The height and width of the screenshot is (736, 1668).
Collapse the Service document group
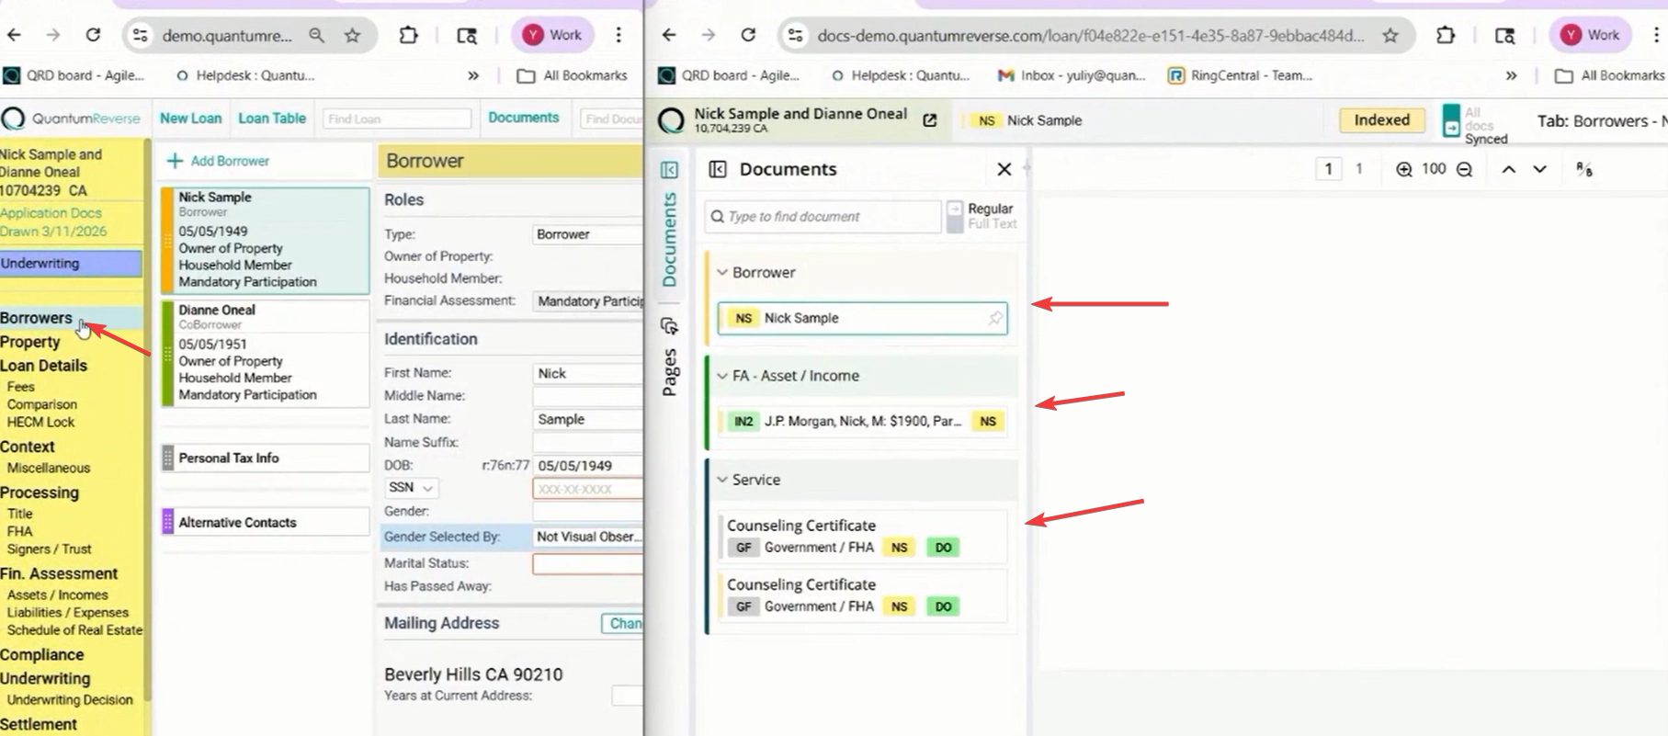[722, 480]
